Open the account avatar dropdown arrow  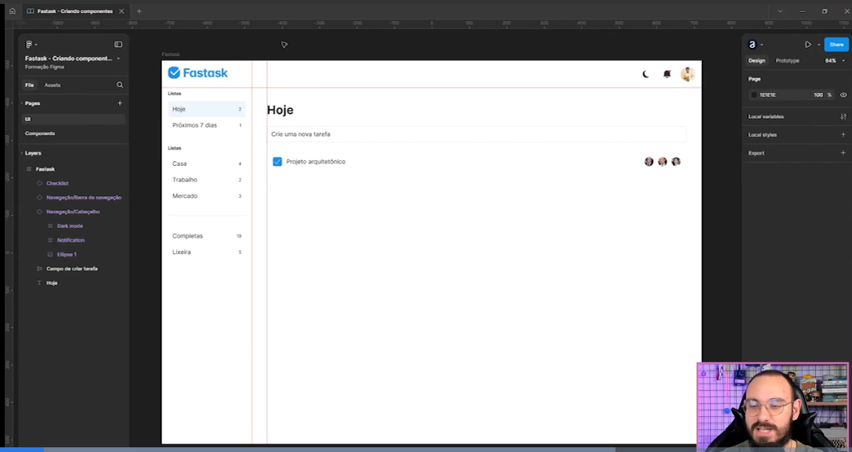pyautogui.click(x=761, y=45)
